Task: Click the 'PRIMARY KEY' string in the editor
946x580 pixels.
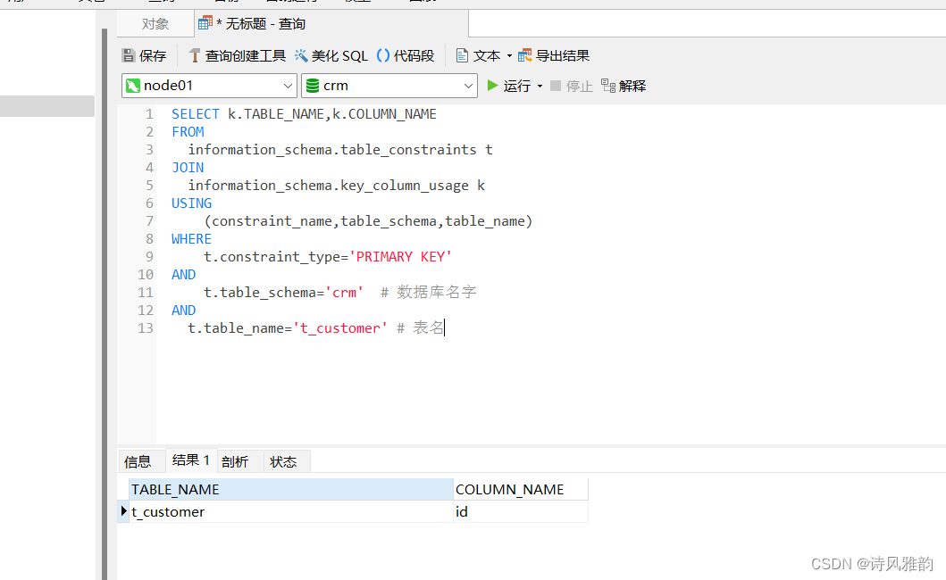Action: point(400,257)
